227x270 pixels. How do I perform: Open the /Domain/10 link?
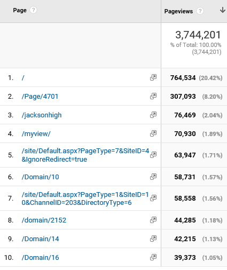point(40,177)
